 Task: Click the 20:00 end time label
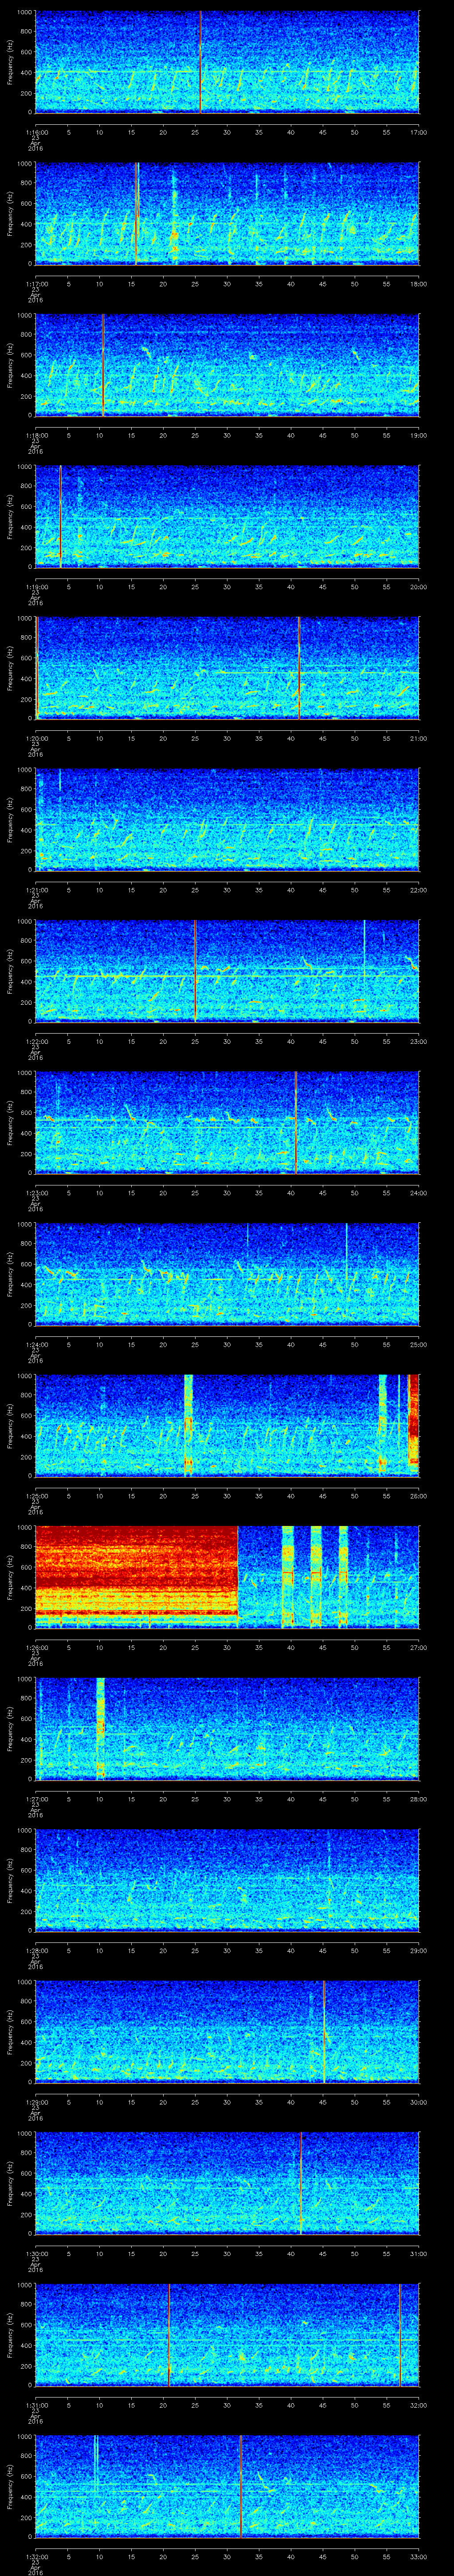pos(418,587)
